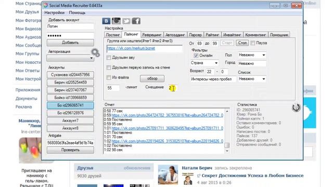Viewport: 333px width, 187px height.
Task: Open Мои Друзья in VK sidebar
Action: click(x=27, y=12)
